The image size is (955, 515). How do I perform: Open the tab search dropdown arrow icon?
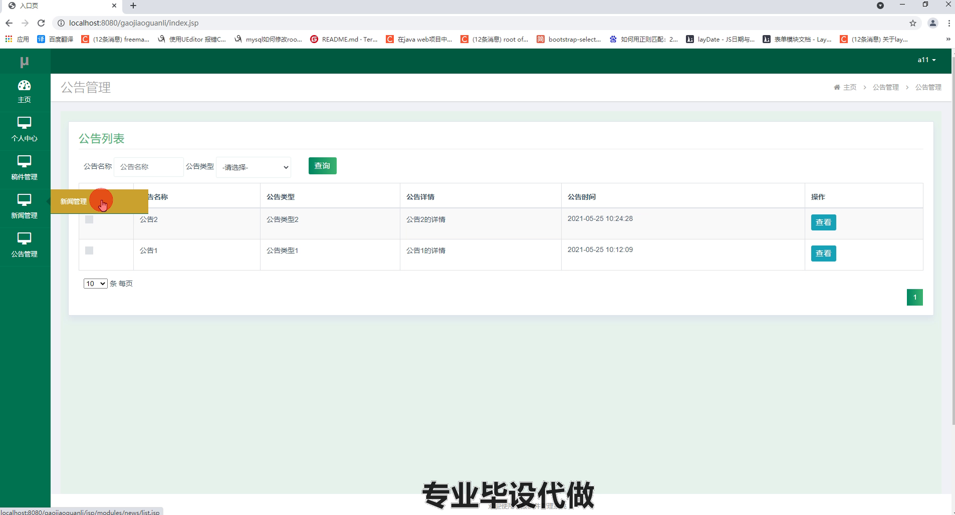coord(880,6)
